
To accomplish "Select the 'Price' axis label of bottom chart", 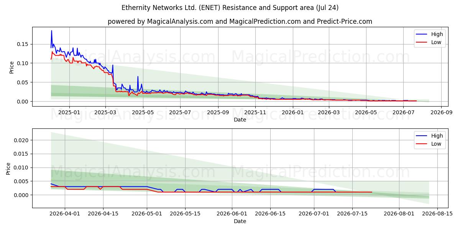I will click(x=8, y=168).
